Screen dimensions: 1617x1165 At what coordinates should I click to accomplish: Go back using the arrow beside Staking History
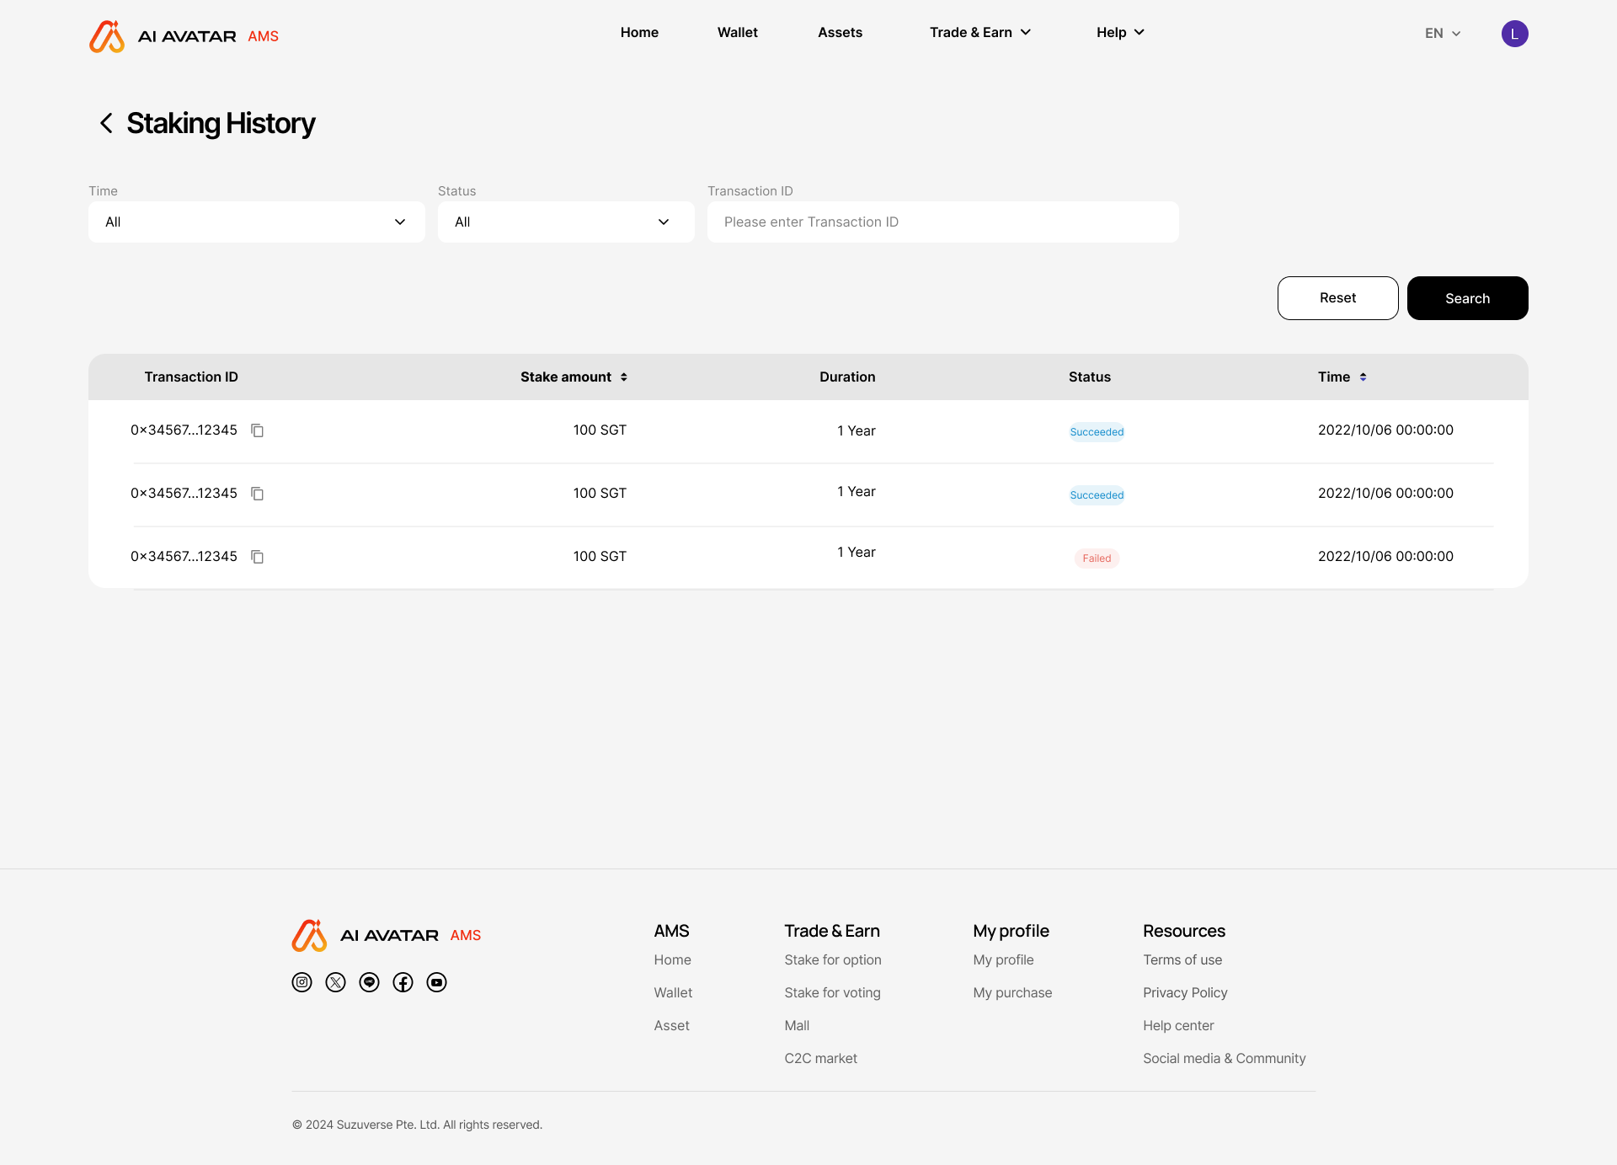point(106,123)
